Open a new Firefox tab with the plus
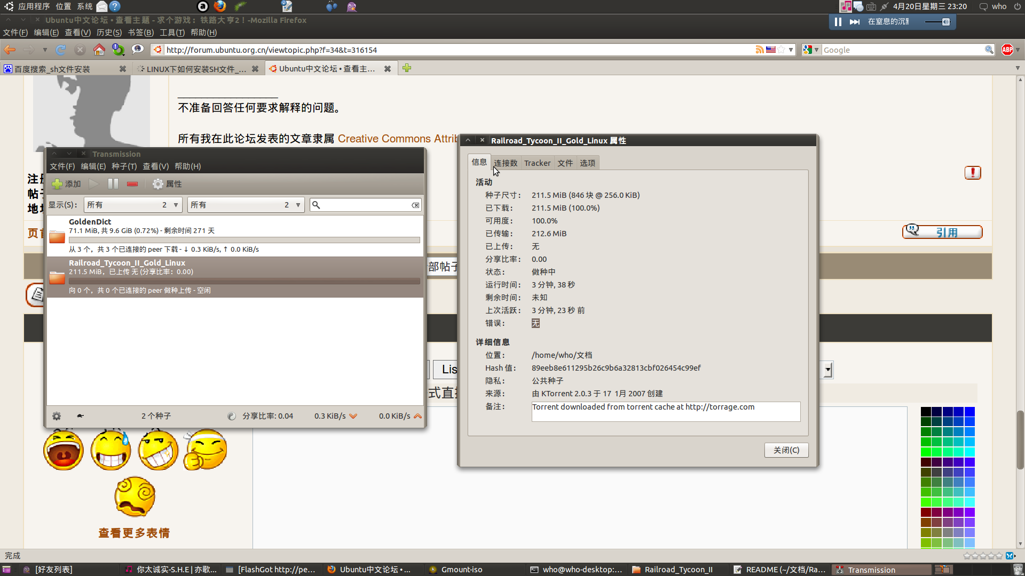Image resolution: width=1025 pixels, height=576 pixels. [x=407, y=68]
